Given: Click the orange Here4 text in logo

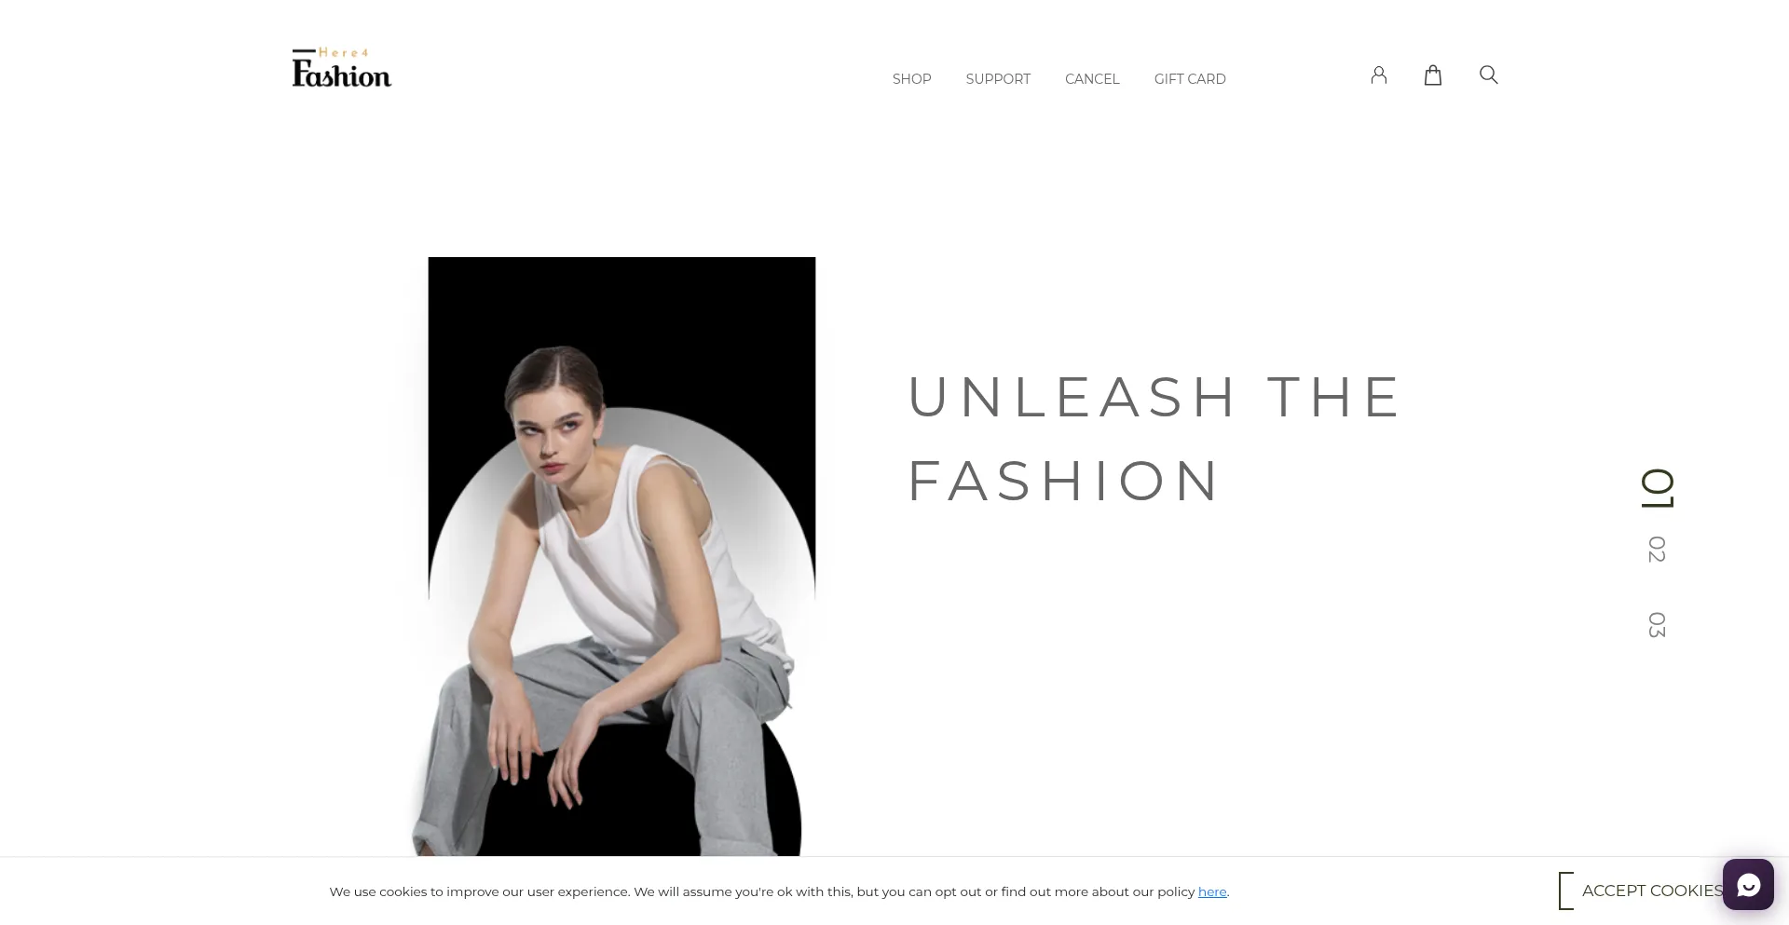Looking at the screenshot, I should (344, 52).
